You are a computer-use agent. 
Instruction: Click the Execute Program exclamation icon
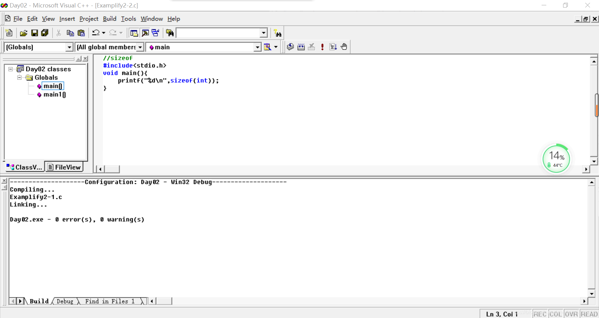[x=322, y=47]
